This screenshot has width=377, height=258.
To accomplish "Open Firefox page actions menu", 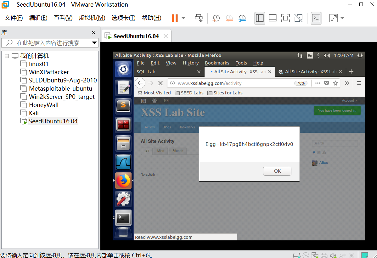I will [318, 83].
